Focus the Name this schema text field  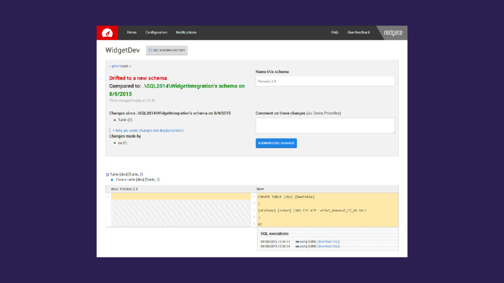point(325,81)
